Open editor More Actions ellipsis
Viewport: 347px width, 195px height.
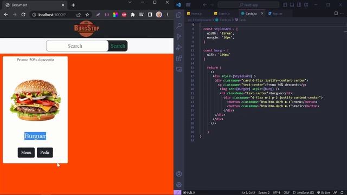[x=342, y=13]
